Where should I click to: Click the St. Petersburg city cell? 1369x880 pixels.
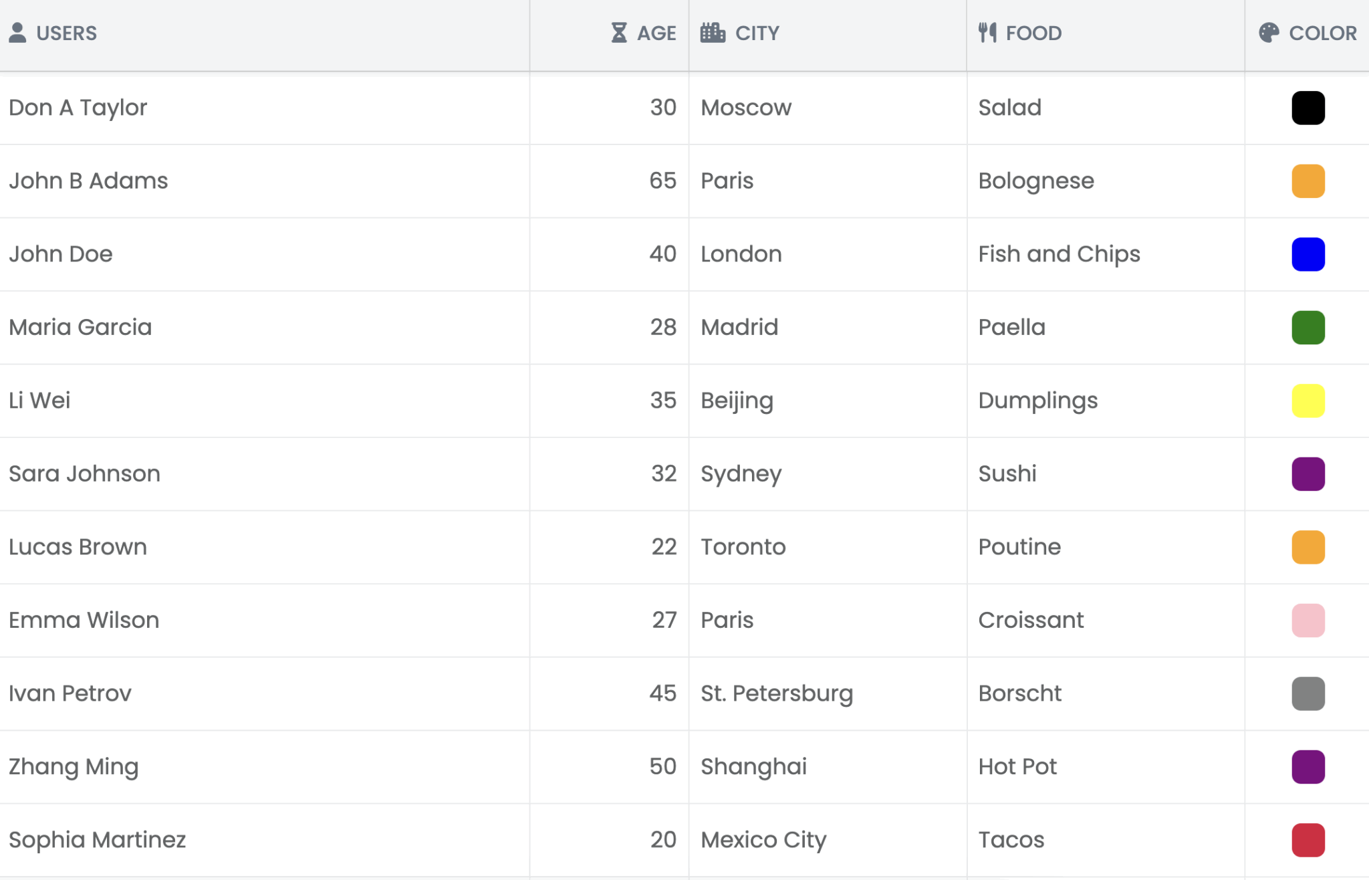pos(776,693)
